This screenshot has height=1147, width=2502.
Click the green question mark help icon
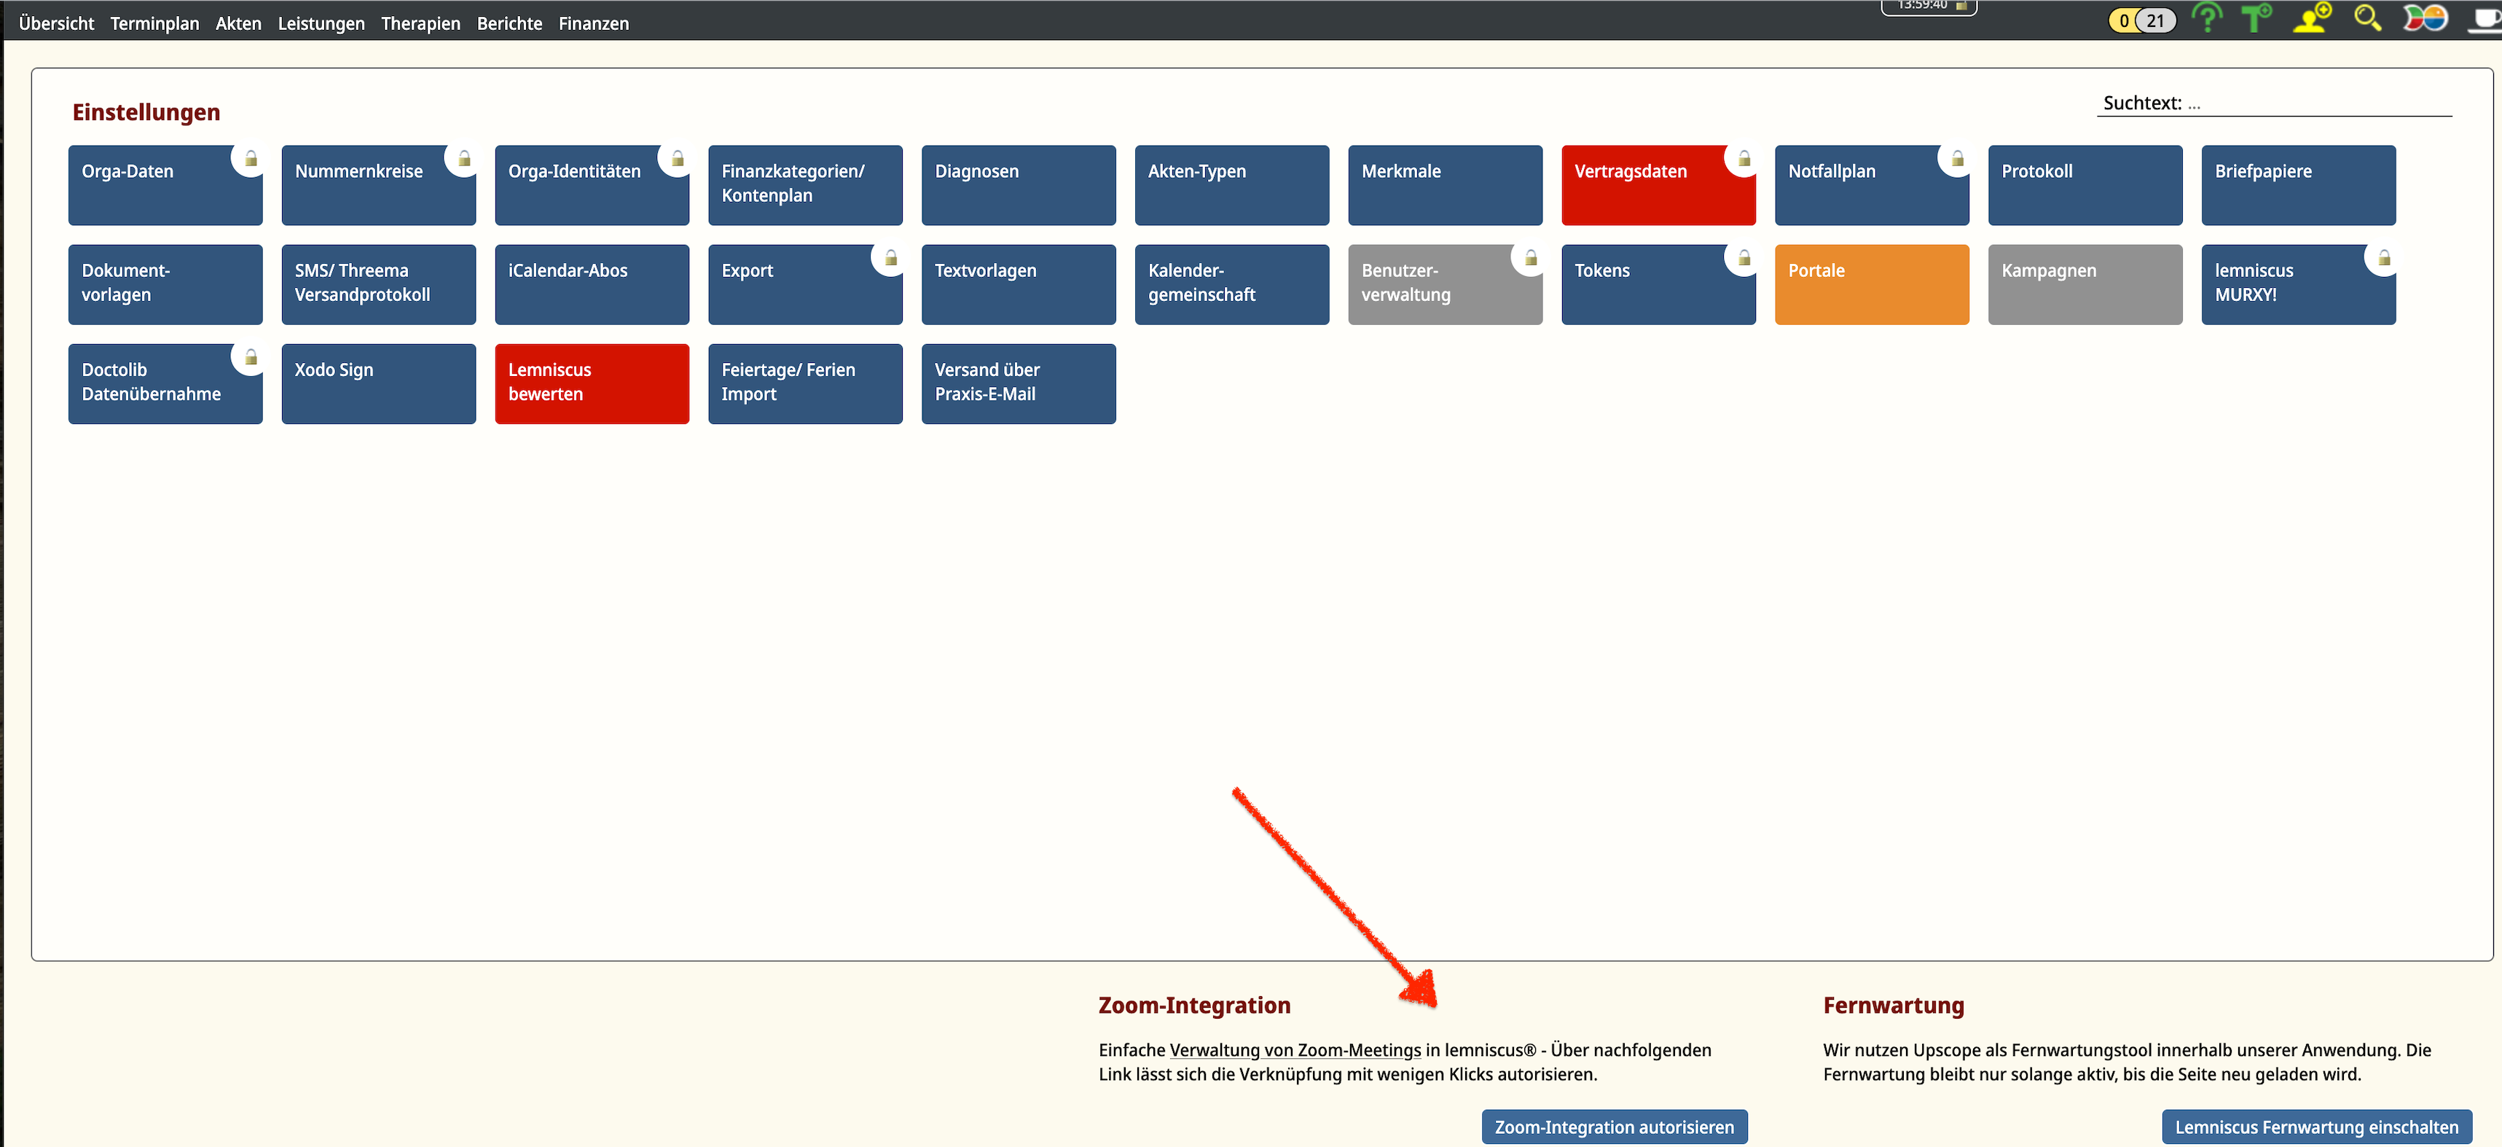click(x=2207, y=17)
